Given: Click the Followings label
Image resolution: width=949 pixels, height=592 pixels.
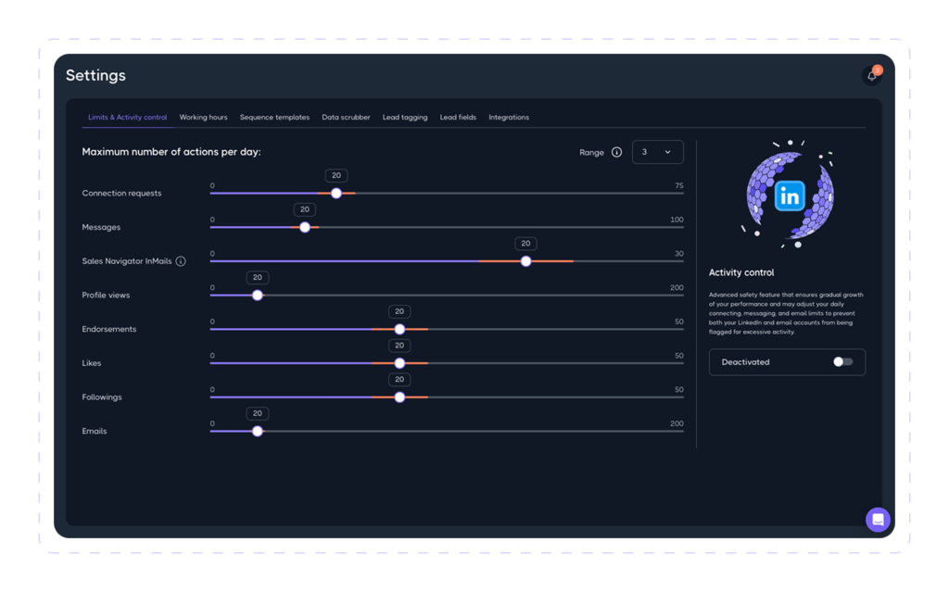Looking at the screenshot, I should pyautogui.click(x=102, y=397).
